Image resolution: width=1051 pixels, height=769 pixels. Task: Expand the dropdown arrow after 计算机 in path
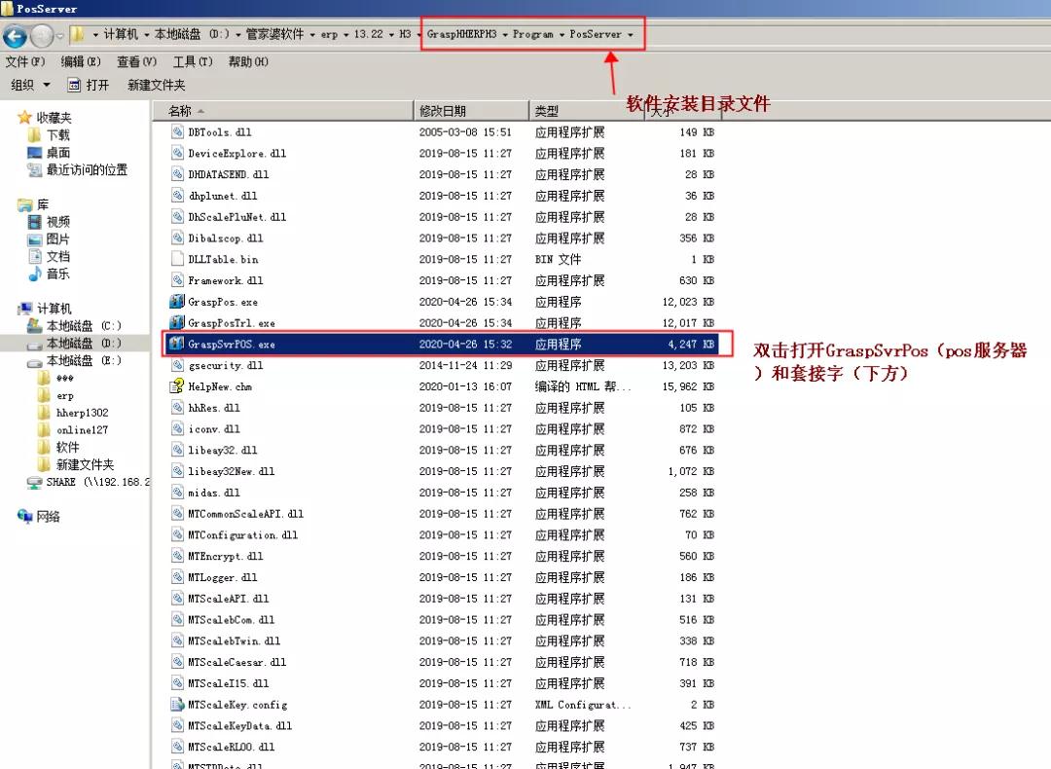146,35
